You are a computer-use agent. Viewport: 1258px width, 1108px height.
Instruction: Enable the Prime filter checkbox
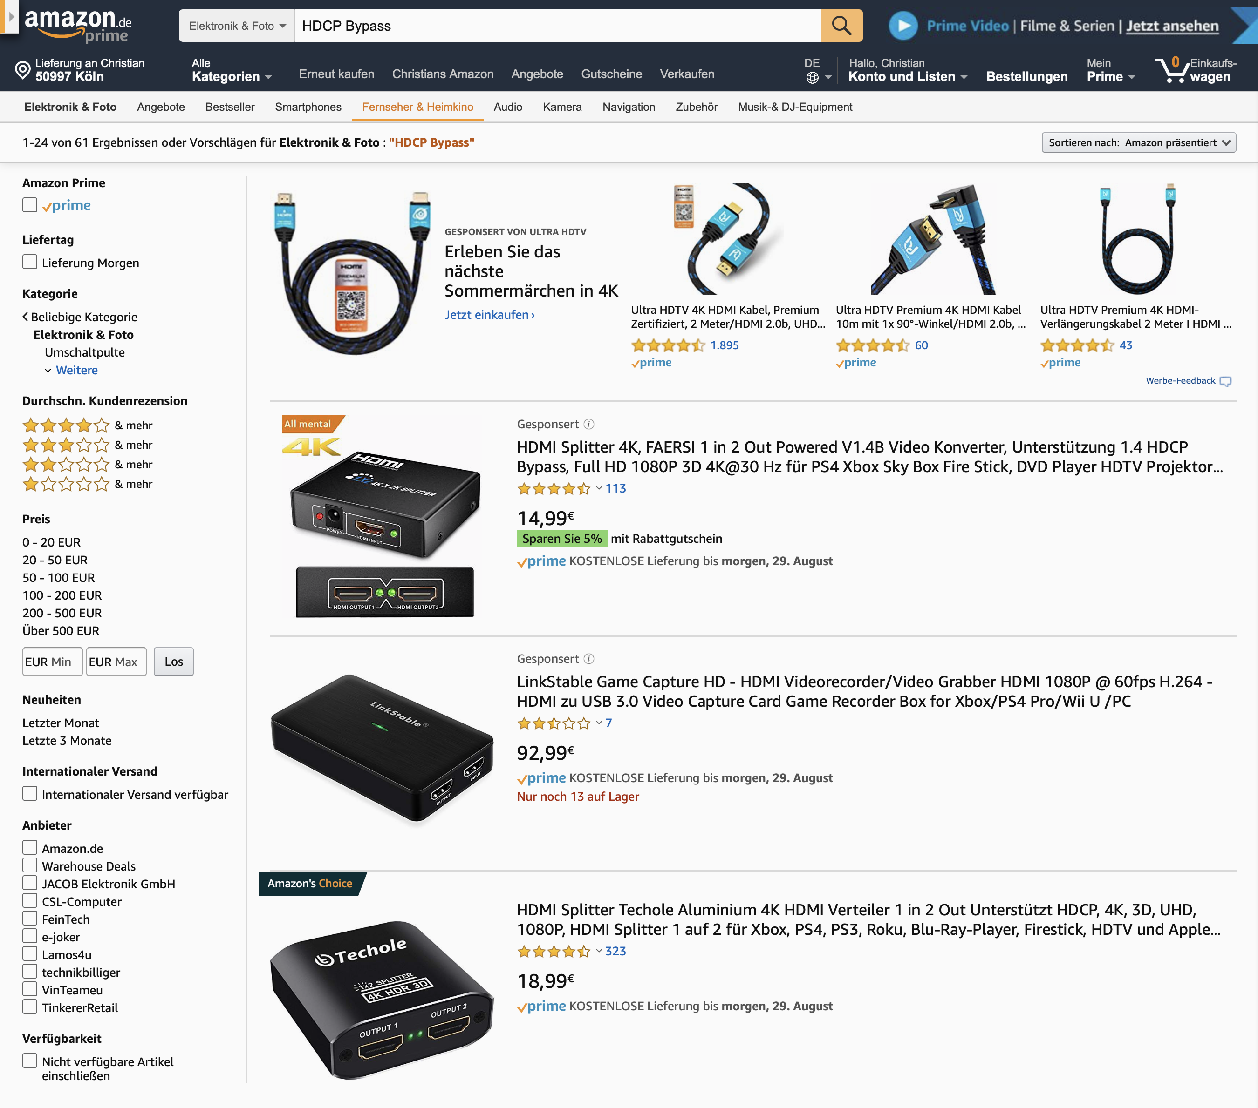(x=29, y=205)
